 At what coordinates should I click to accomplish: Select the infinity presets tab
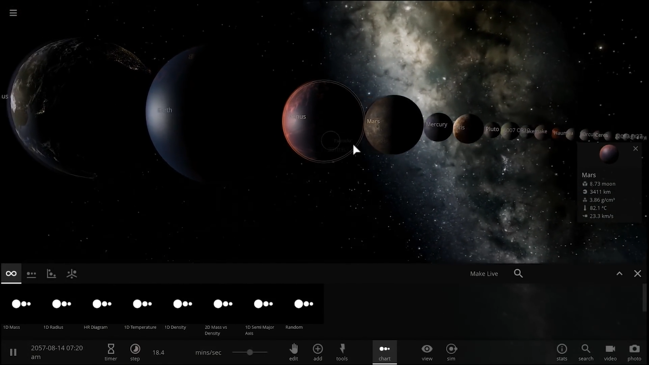click(x=11, y=274)
